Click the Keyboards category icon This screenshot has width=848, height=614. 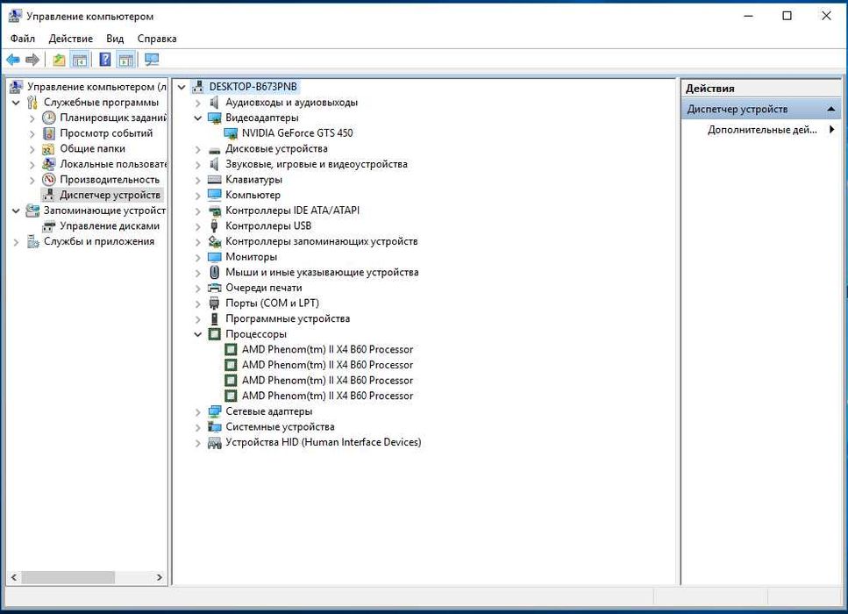(215, 180)
